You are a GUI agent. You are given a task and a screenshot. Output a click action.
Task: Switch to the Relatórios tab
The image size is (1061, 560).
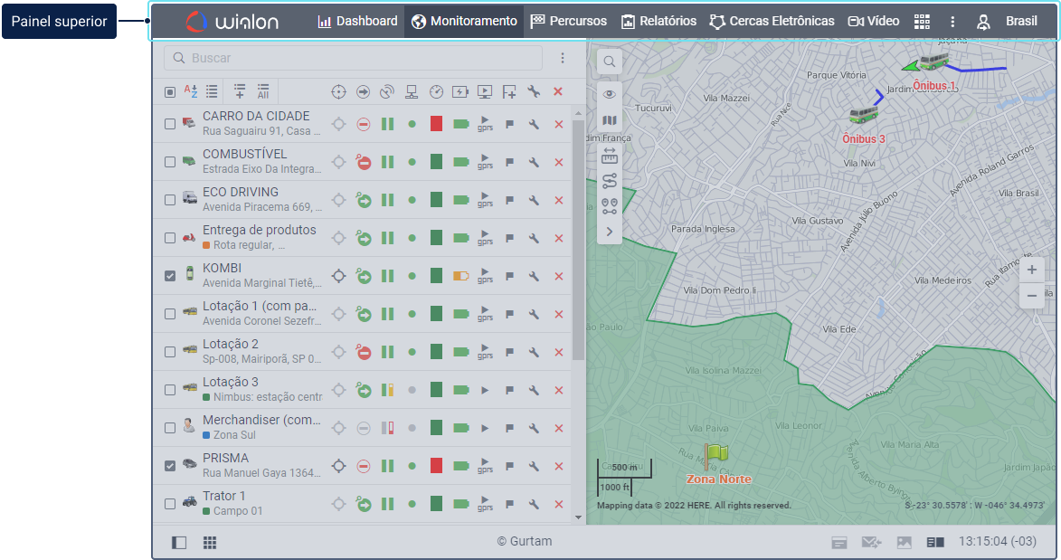658,21
